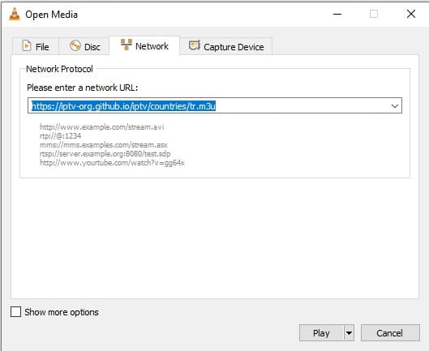Screen dimensions: 429x351
Task: Close the Open Media dialog with X
Action: point(411,14)
